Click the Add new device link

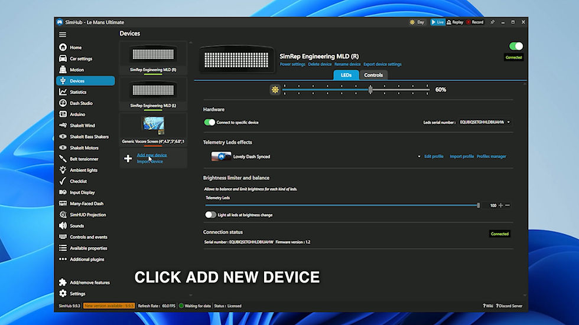point(152,155)
